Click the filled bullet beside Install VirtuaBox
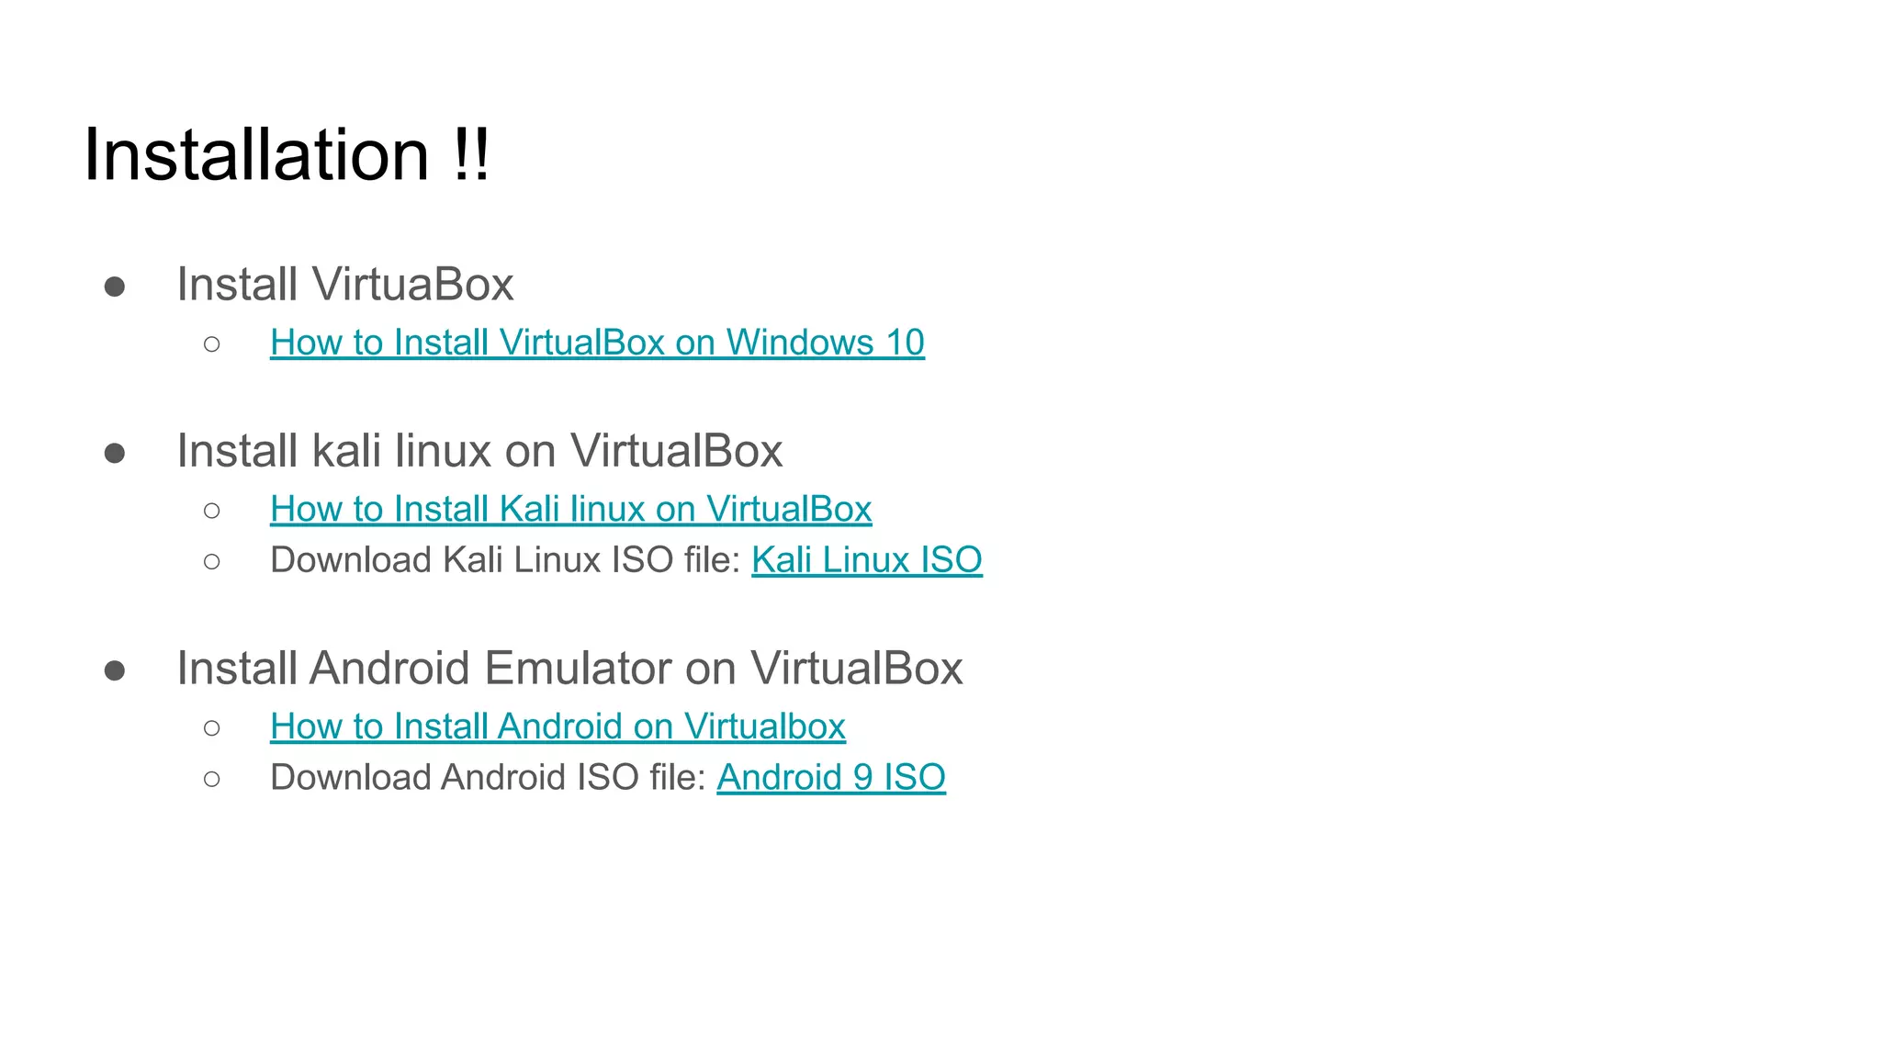Screen dimensions: 1881x1058 (x=115, y=287)
